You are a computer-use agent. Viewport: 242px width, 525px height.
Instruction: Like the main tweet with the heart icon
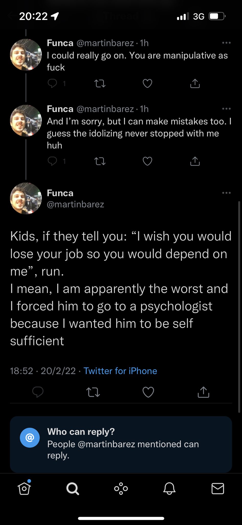tap(148, 392)
